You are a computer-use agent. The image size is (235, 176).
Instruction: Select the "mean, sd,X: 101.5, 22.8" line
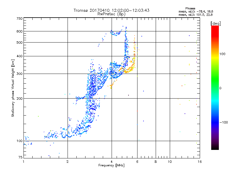tap(195, 15)
